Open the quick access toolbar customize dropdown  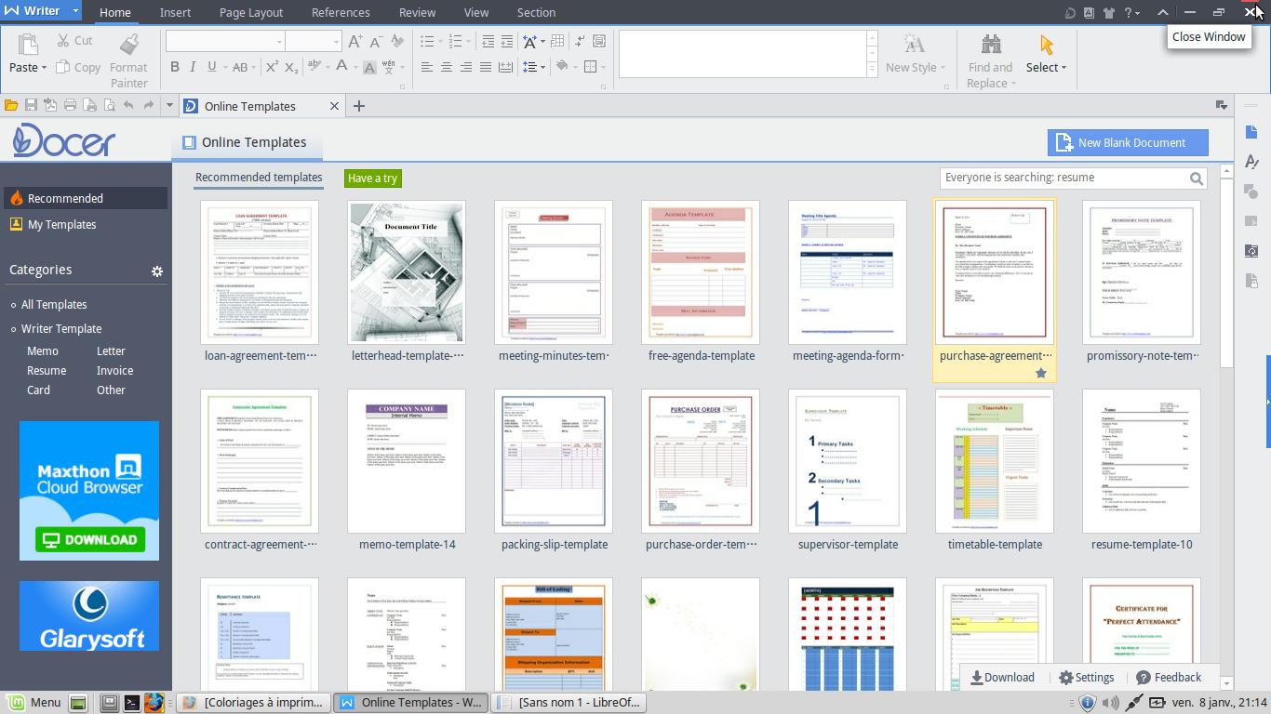click(169, 106)
